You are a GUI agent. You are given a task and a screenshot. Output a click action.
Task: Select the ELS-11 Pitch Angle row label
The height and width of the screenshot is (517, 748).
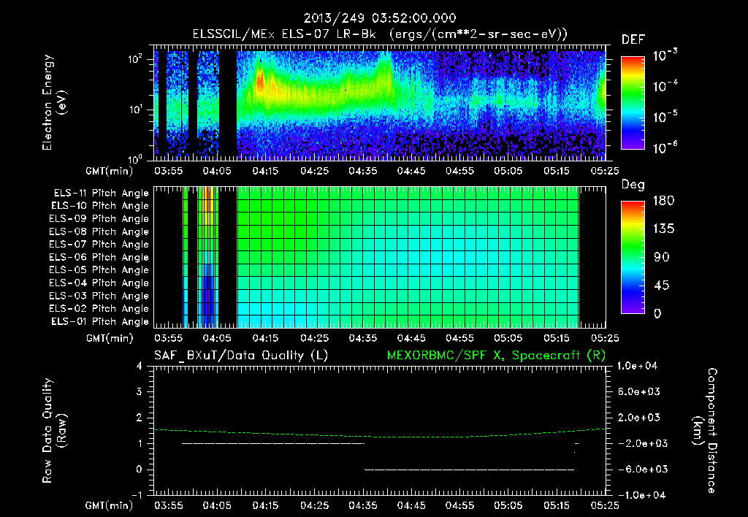point(101,194)
